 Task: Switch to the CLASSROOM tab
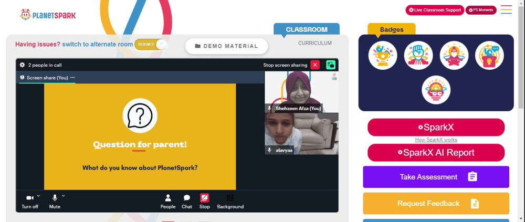pos(307,29)
